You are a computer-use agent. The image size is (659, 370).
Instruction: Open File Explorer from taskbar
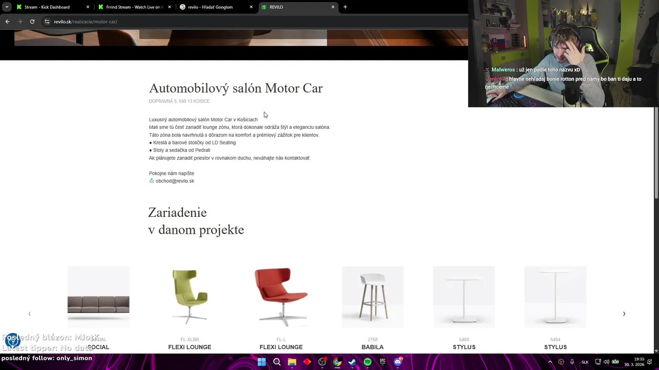click(x=292, y=362)
